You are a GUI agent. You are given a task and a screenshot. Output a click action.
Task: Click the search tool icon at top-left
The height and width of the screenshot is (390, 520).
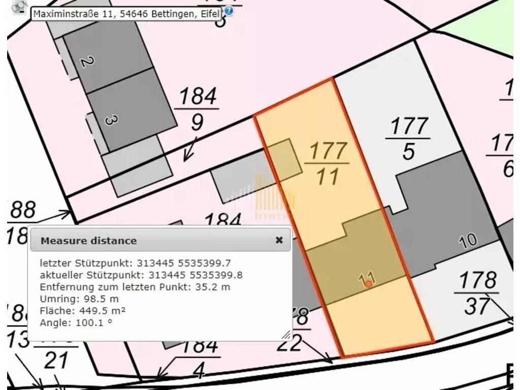tap(20, 7)
